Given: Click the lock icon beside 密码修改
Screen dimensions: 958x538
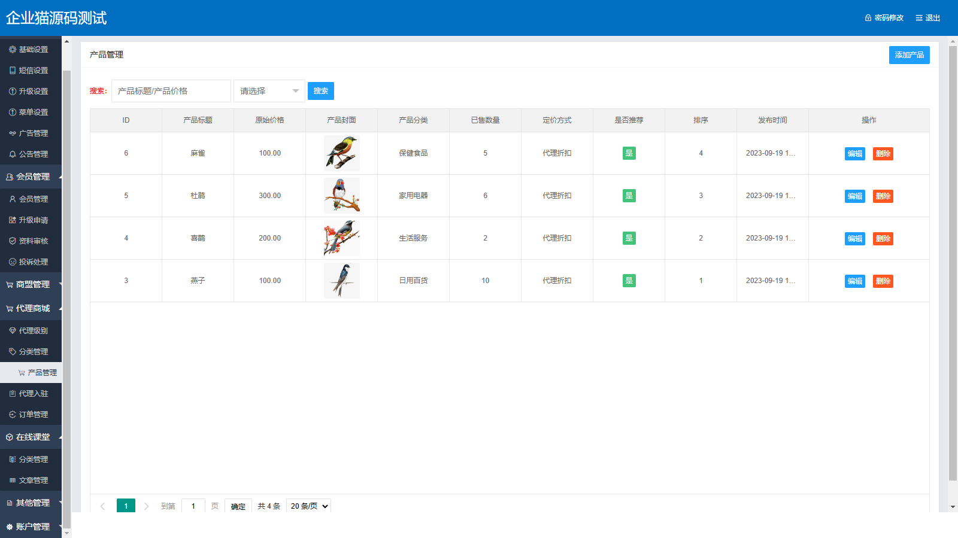Looking at the screenshot, I should [x=868, y=18].
